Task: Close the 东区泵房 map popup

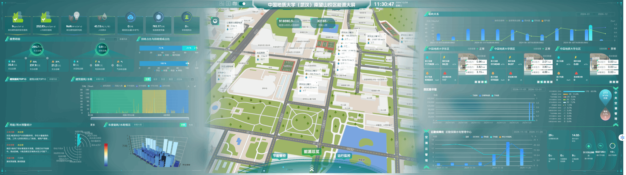Action: click(267, 51)
